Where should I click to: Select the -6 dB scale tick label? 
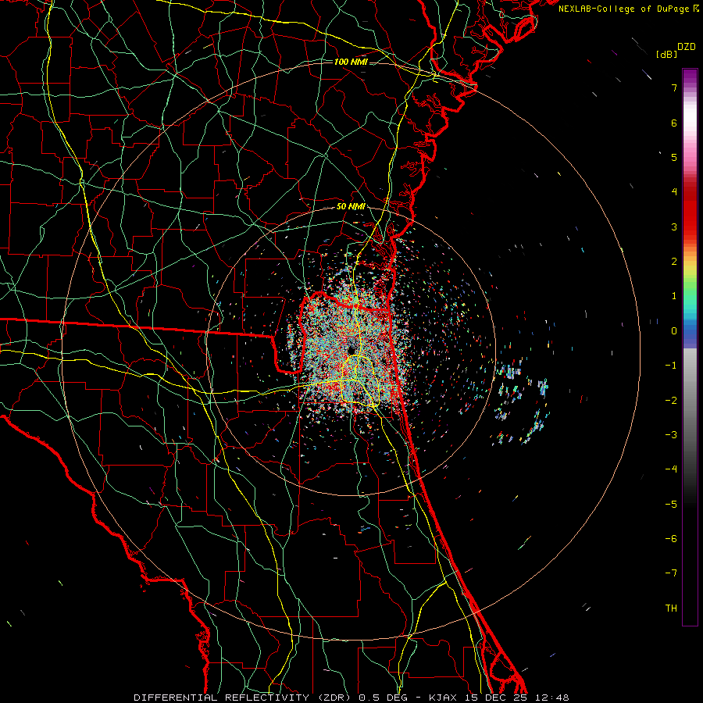tap(671, 538)
